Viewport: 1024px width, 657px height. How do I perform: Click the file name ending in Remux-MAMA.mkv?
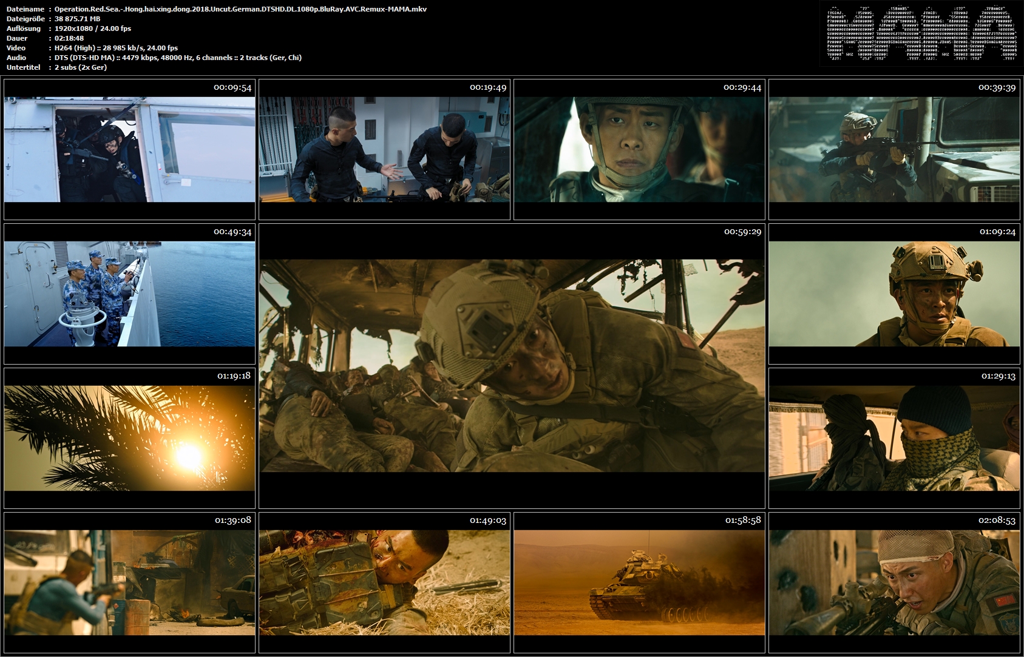pyautogui.click(x=240, y=9)
